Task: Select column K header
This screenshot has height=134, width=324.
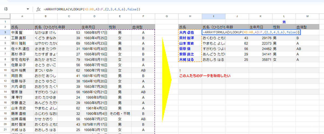Action: [x=261, y=16]
